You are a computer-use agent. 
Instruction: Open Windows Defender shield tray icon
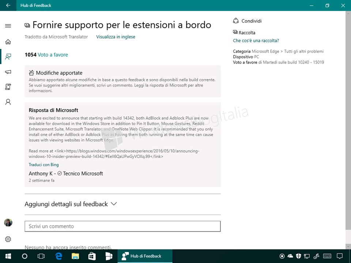tap(298, 256)
